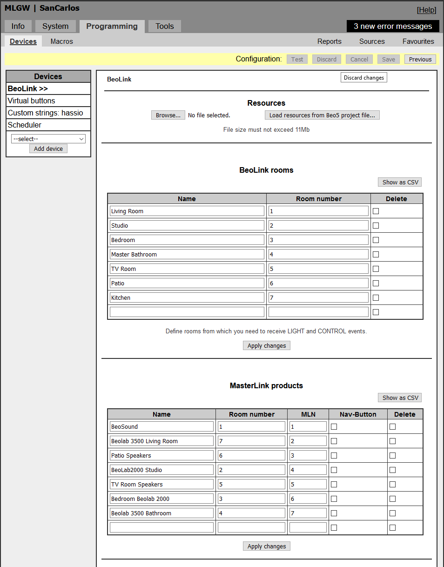This screenshot has width=444, height=567.
Task: View the 3 new error messages
Action: click(393, 26)
